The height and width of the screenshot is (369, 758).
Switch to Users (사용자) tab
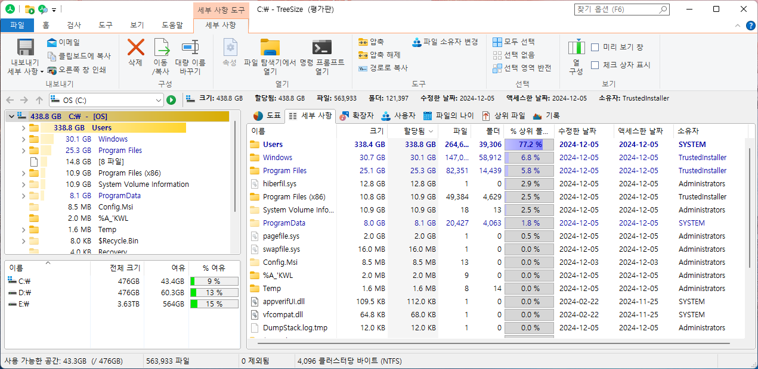398,115
